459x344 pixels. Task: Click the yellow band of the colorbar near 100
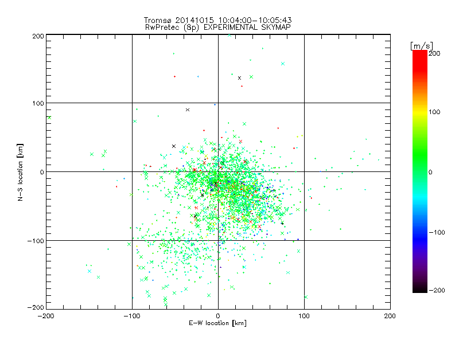point(420,112)
